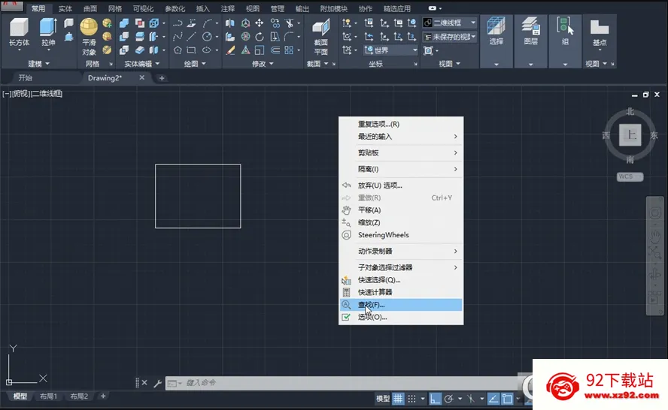Select the Move tool in 修改 panel
This screenshot has width=668, height=410.
(x=259, y=23)
